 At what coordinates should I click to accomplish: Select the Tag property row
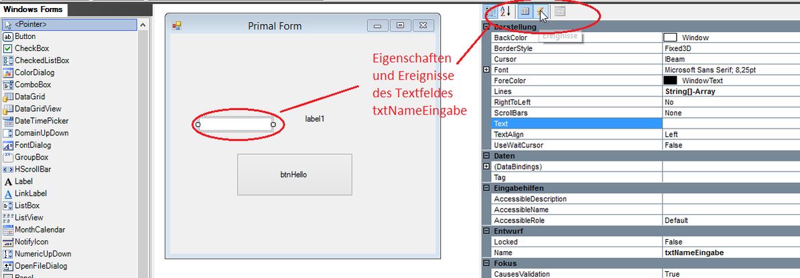click(x=645, y=178)
